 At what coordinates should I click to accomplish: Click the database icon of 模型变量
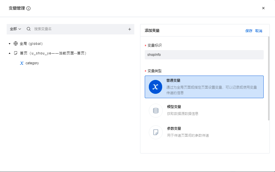(156, 111)
